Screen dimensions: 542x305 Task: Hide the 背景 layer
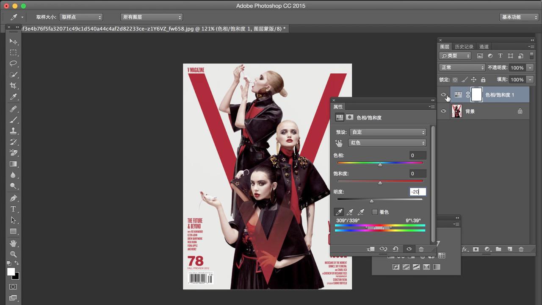point(443,111)
